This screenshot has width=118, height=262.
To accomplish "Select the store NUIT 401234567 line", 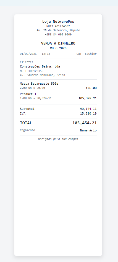I will click(58, 26).
